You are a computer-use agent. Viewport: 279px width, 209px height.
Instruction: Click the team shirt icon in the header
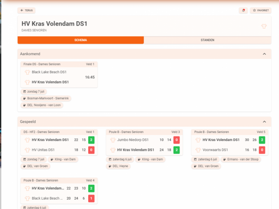(x=264, y=26)
